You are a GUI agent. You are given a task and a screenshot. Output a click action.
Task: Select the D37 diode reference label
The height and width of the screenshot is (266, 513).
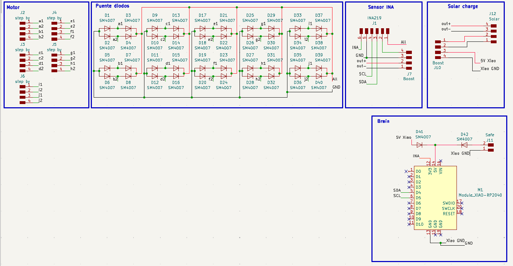[x=319, y=15]
